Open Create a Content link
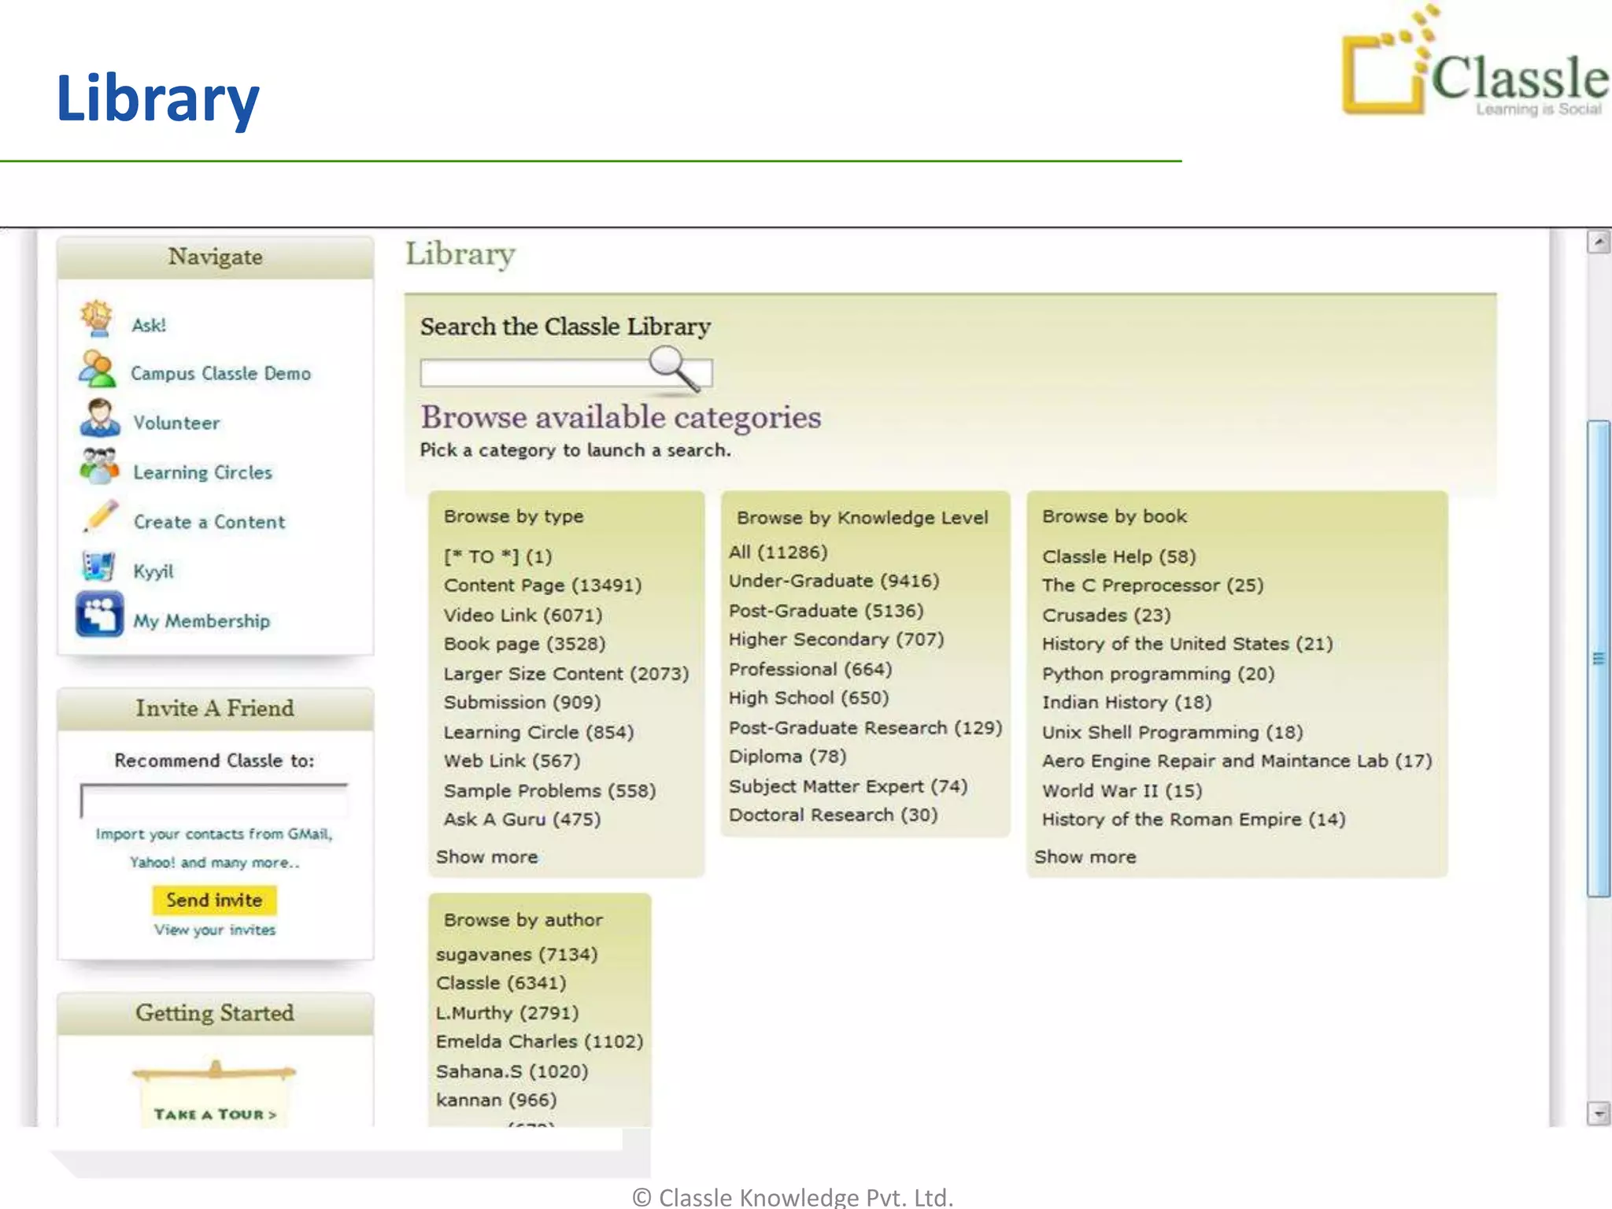1612x1209 pixels. tap(209, 522)
